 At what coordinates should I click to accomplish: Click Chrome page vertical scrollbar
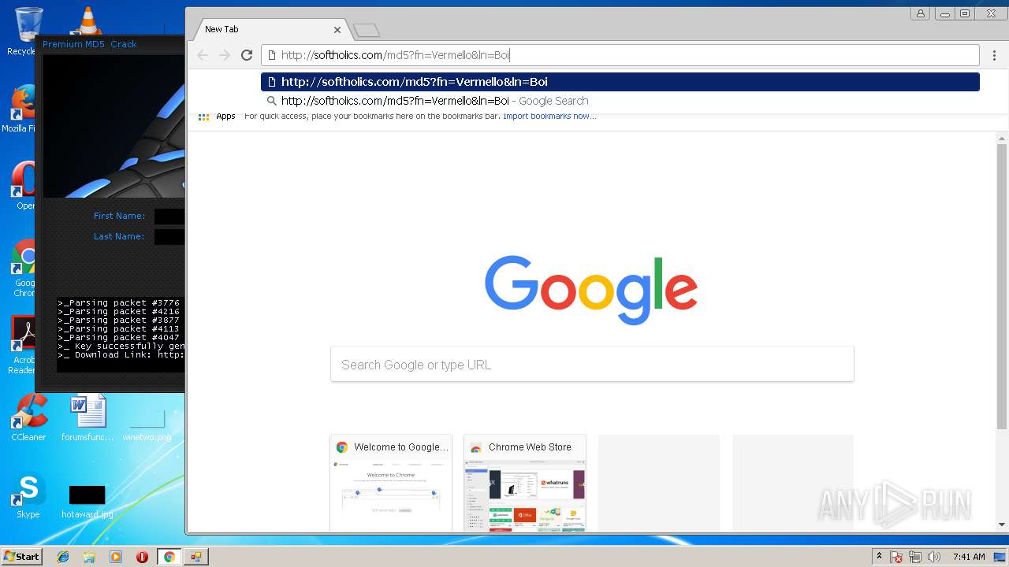tap(1002, 286)
